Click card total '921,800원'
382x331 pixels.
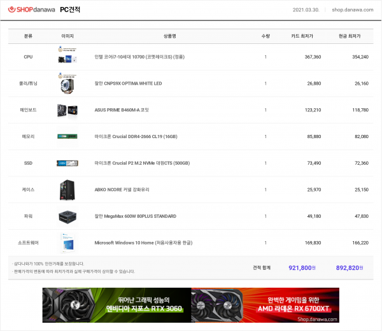(302, 268)
